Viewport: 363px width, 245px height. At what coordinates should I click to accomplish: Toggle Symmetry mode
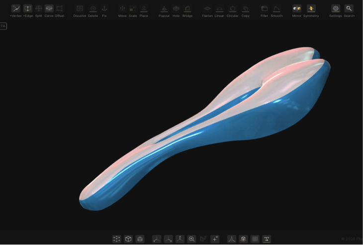311,9
